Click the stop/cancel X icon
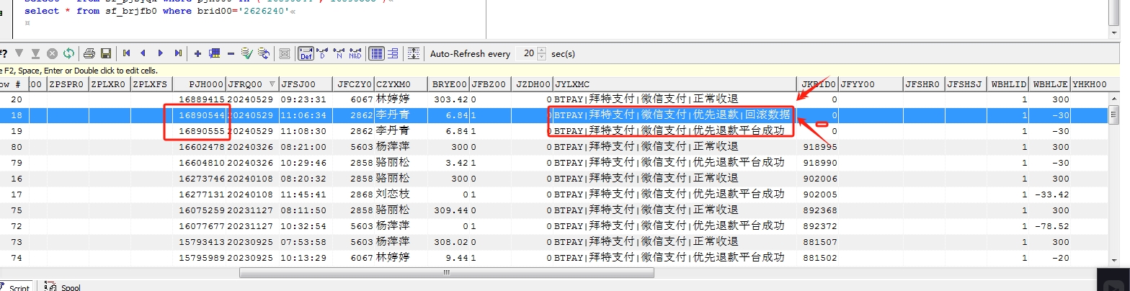The width and height of the screenshot is (1130, 291). 52,53
